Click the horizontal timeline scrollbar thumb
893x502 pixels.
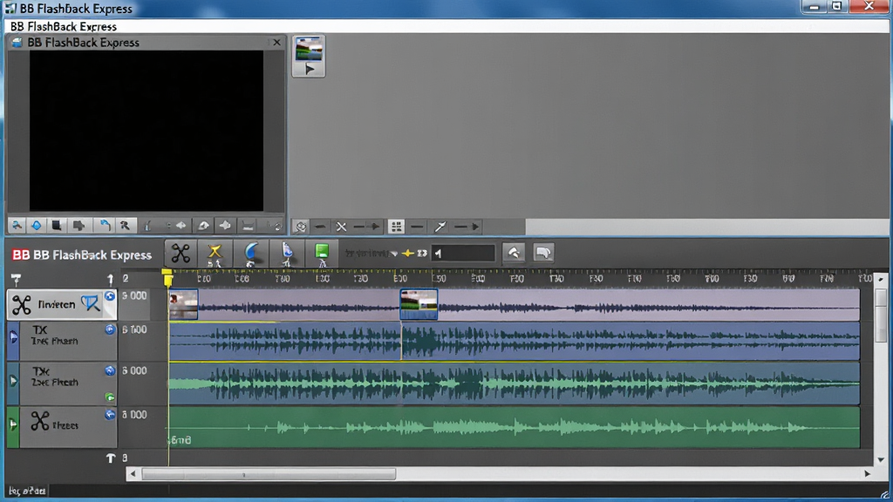[269, 473]
